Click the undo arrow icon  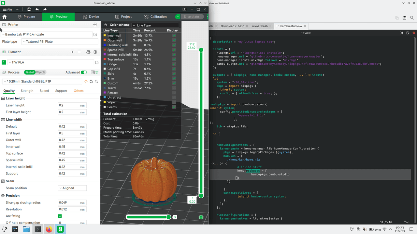pos(37,9)
